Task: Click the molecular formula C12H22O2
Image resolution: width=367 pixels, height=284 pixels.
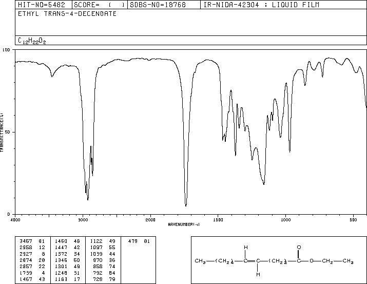Action: [32, 41]
